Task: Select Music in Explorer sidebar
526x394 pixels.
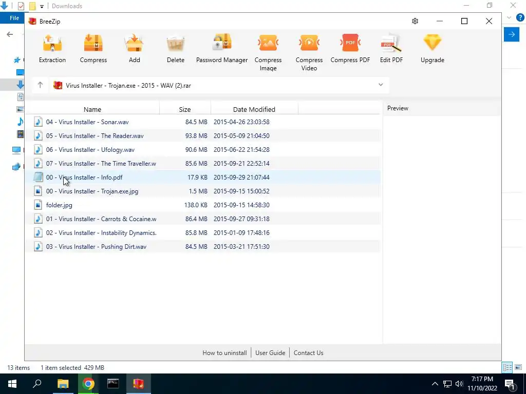Action: (20, 122)
